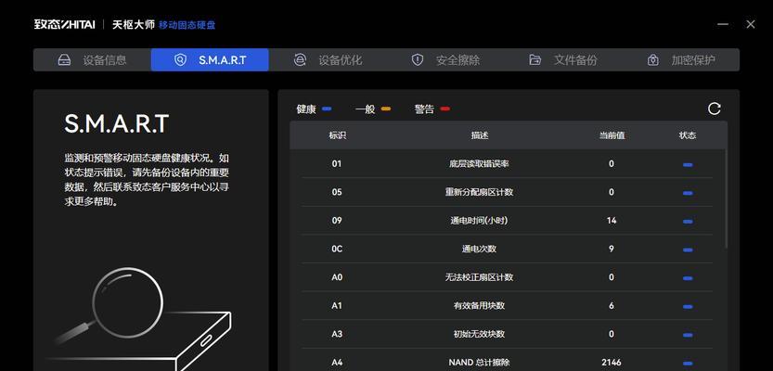Click the status indicator for 通电时间(小时)
Viewport: 773px width, 371px height.
click(688, 222)
